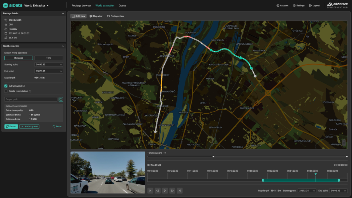The width and height of the screenshot is (352, 198).
Task: Open the World Extractor app dropdown
Action: click(37, 6)
